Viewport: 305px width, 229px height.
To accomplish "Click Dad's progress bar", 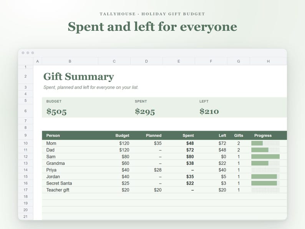I will click(265, 150).
